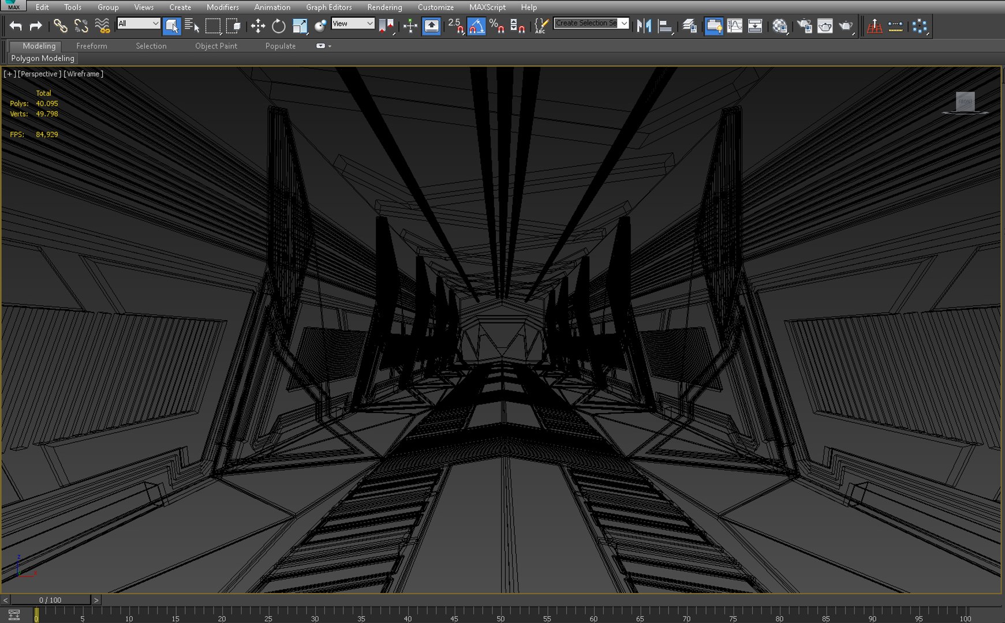Switch to the Populate ribbon tab
This screenshot has height=623, width=1005.
click(x=281, y=46)
